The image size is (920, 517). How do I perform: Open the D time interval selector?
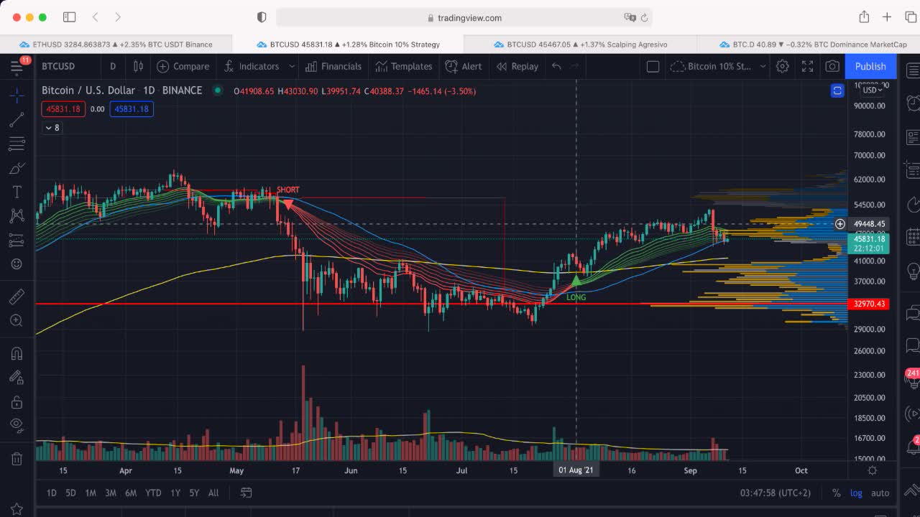pyautogui.click(x=113, y=66)
